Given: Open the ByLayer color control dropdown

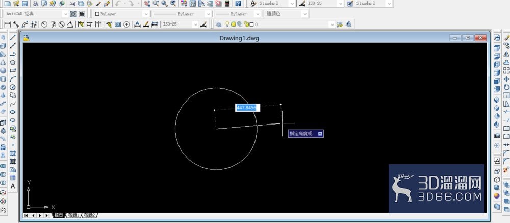Looking at the screenshot, I should [x=122, y=14].
